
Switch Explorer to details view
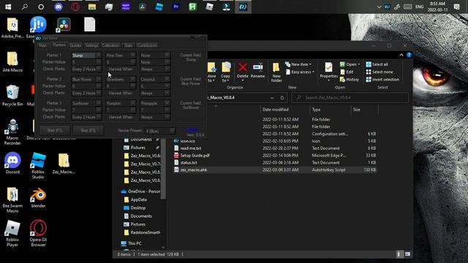[399, 254]
